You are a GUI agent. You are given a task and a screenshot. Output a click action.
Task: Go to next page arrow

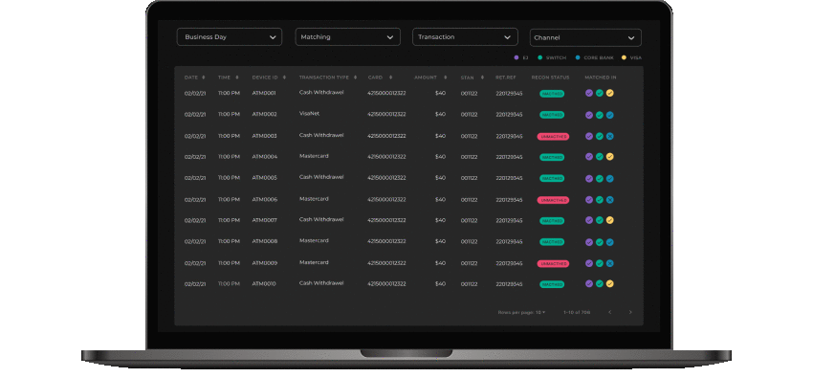coord(630,312)
